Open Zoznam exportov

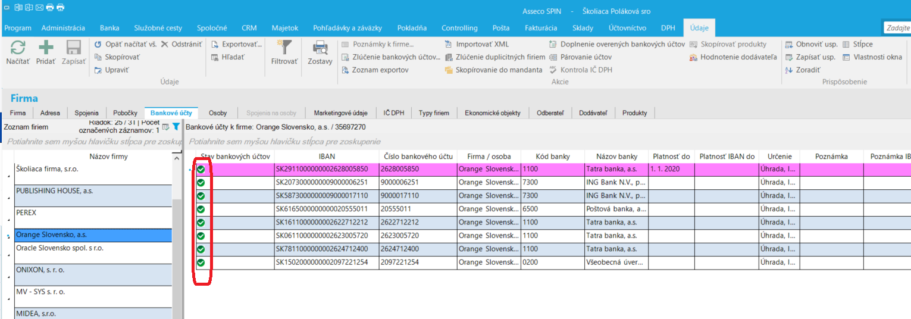pos(375,70)
